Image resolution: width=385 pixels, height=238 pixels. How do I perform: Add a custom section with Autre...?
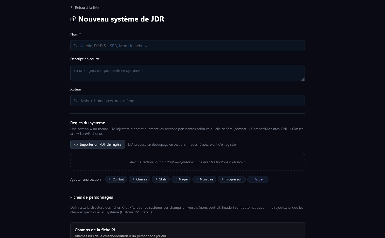258,179
